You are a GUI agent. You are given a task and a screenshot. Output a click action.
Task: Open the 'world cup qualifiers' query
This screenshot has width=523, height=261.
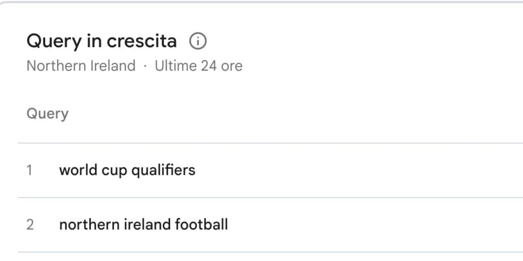[127, 170]
